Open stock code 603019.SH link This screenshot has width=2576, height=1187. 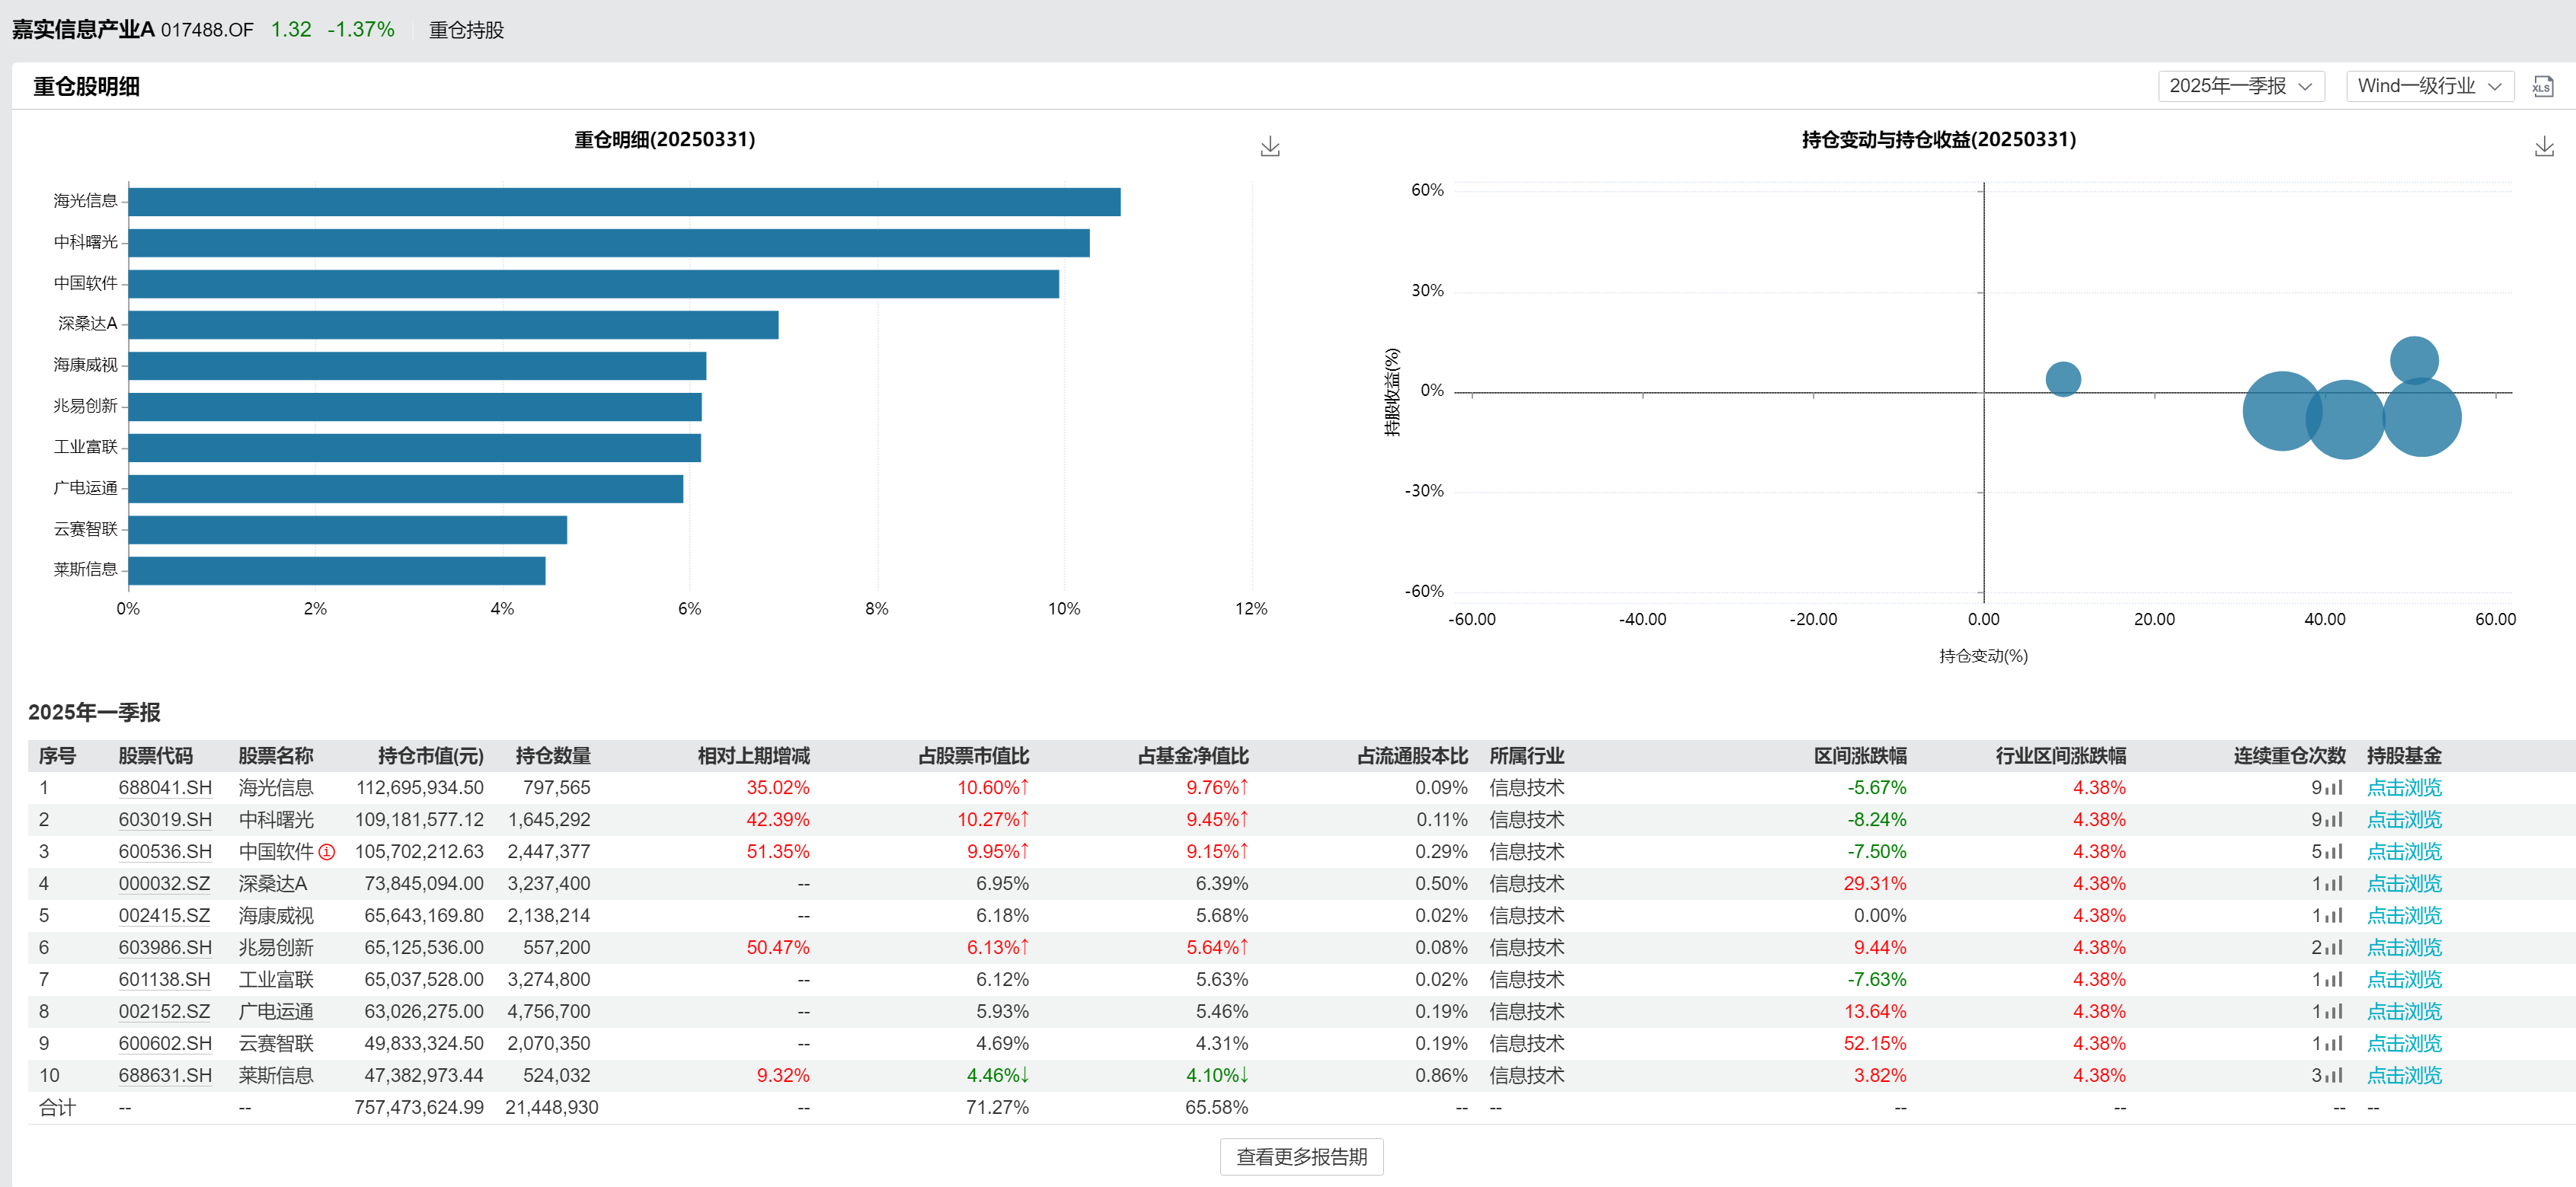(165, 820)
